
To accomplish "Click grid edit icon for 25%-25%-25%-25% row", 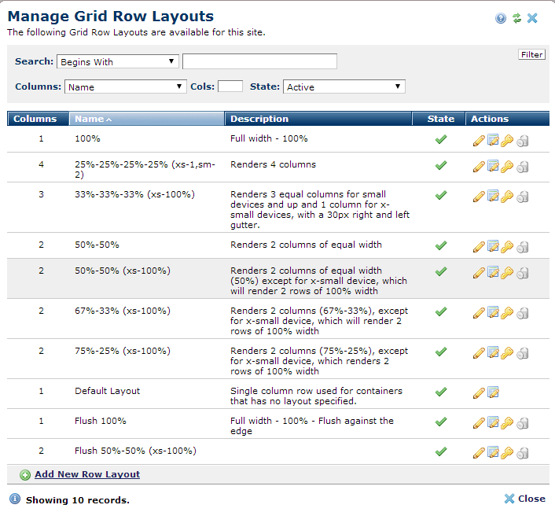I will [x=493, y=167].
